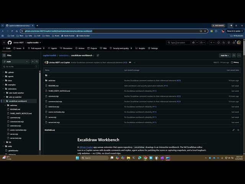Open a new browser tab with plus
The width and height of the screenshot is (245, 184).
pos(37,26)
